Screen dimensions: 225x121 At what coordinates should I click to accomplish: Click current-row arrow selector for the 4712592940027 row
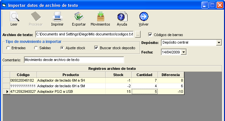pos(7,91)
